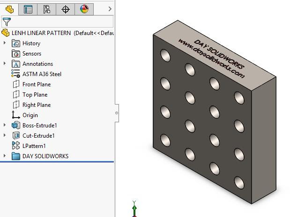Image resolution: width=290 pixels, height=217 pixels.
Task: Click the panel collapse handle
Action: pyautogui.click(x=117, y=113)
